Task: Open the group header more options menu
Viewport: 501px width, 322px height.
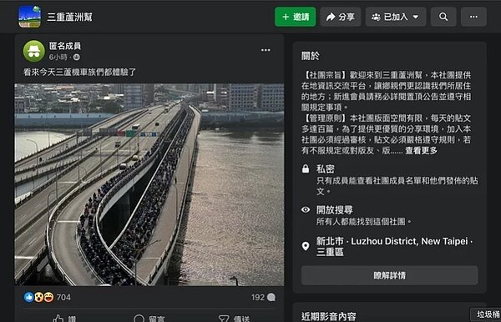Action: 473,17
